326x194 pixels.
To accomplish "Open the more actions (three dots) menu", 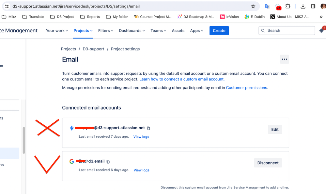I will point(285,59).
